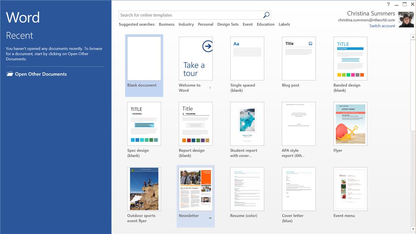Image resolution: width=416 pixels, height=234 pixels.
Task: Select the Business suggested search
Action: (x=167, y=24)
